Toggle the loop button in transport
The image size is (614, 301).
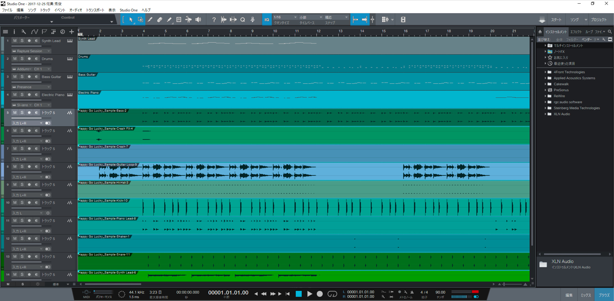pos(332,294)
